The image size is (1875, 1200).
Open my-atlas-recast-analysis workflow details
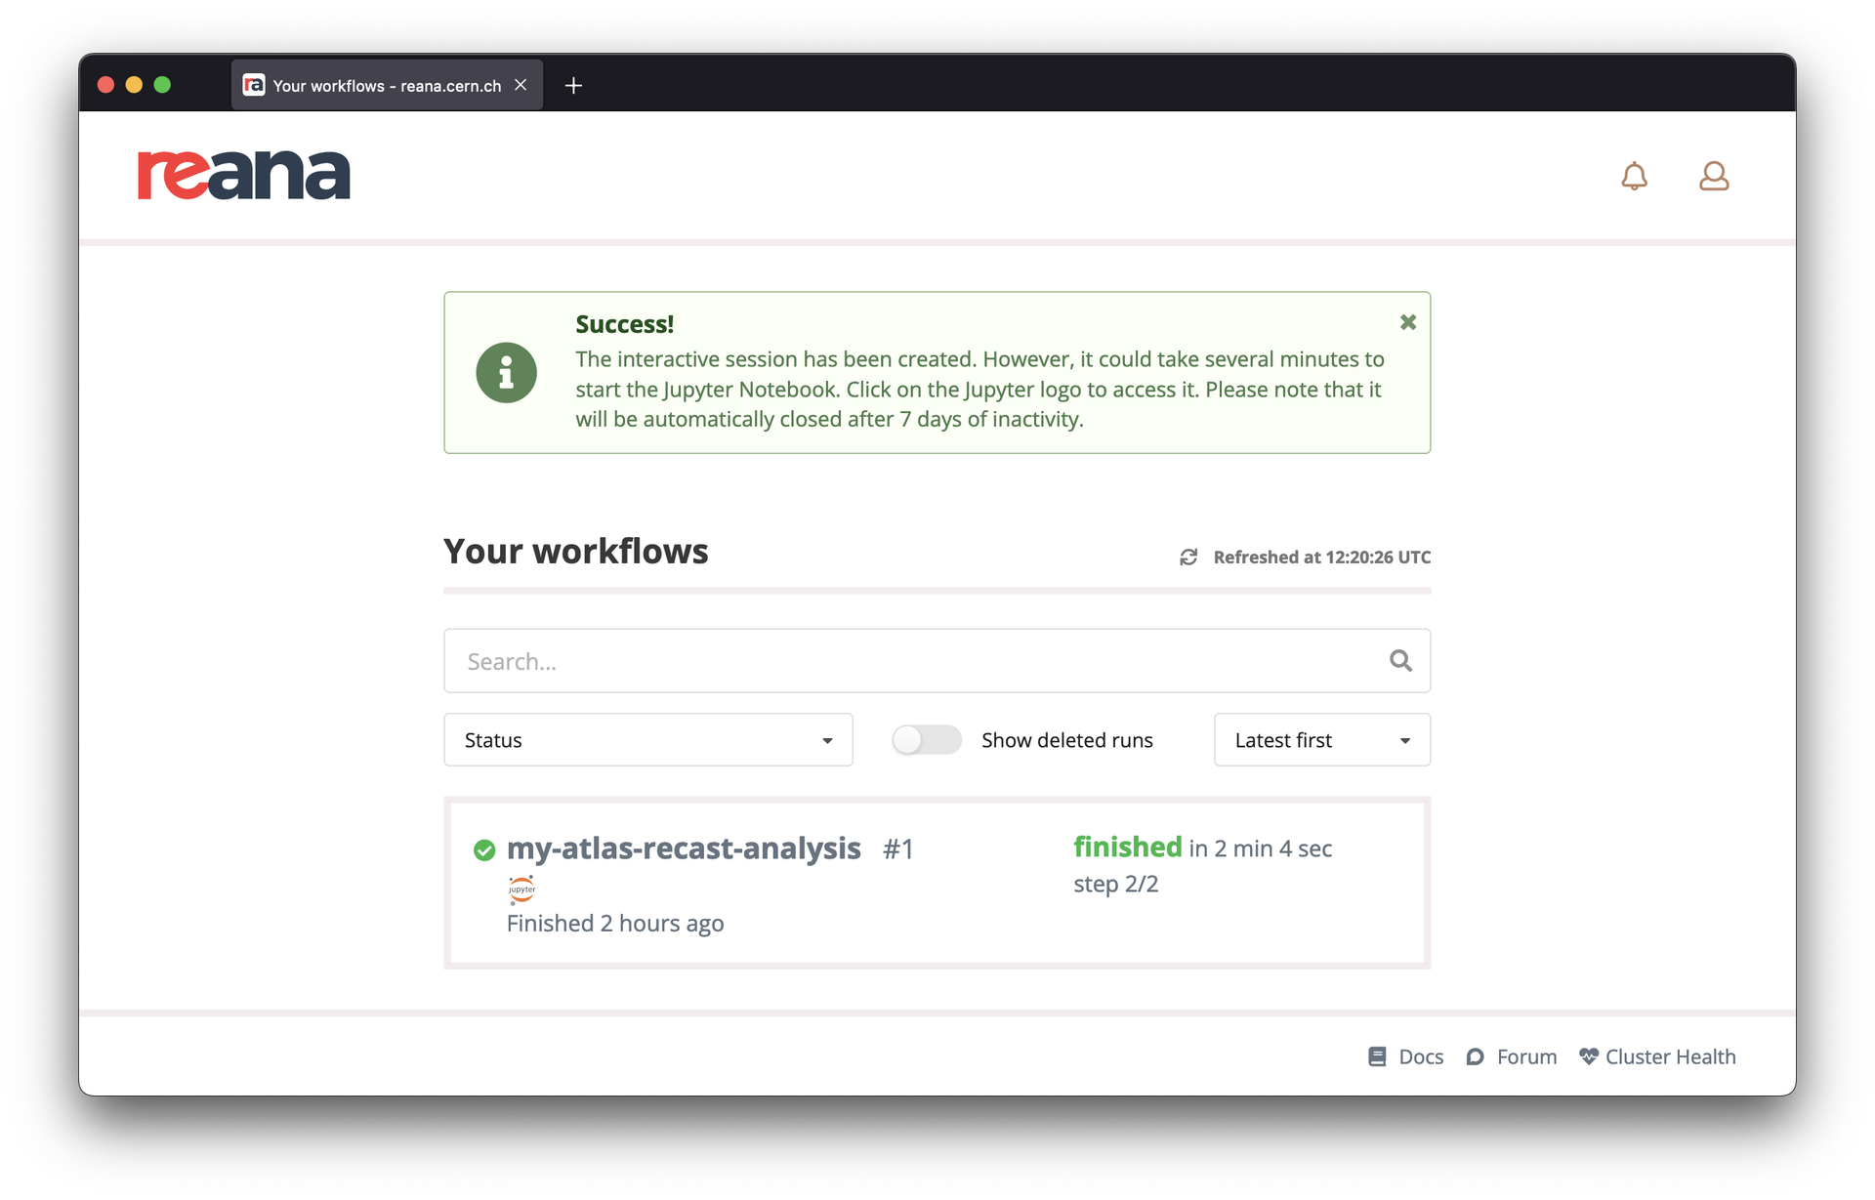click(684, 846)
